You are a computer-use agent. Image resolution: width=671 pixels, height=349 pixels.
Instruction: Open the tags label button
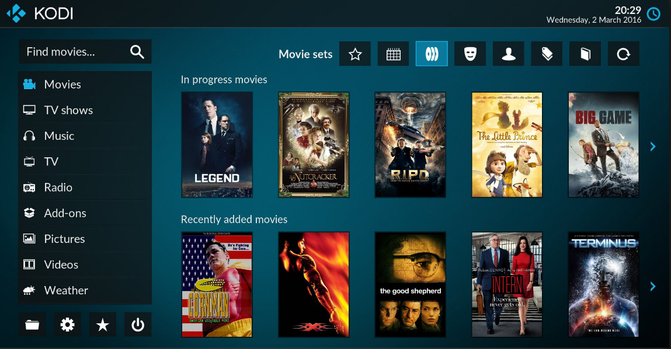point(547,54)
